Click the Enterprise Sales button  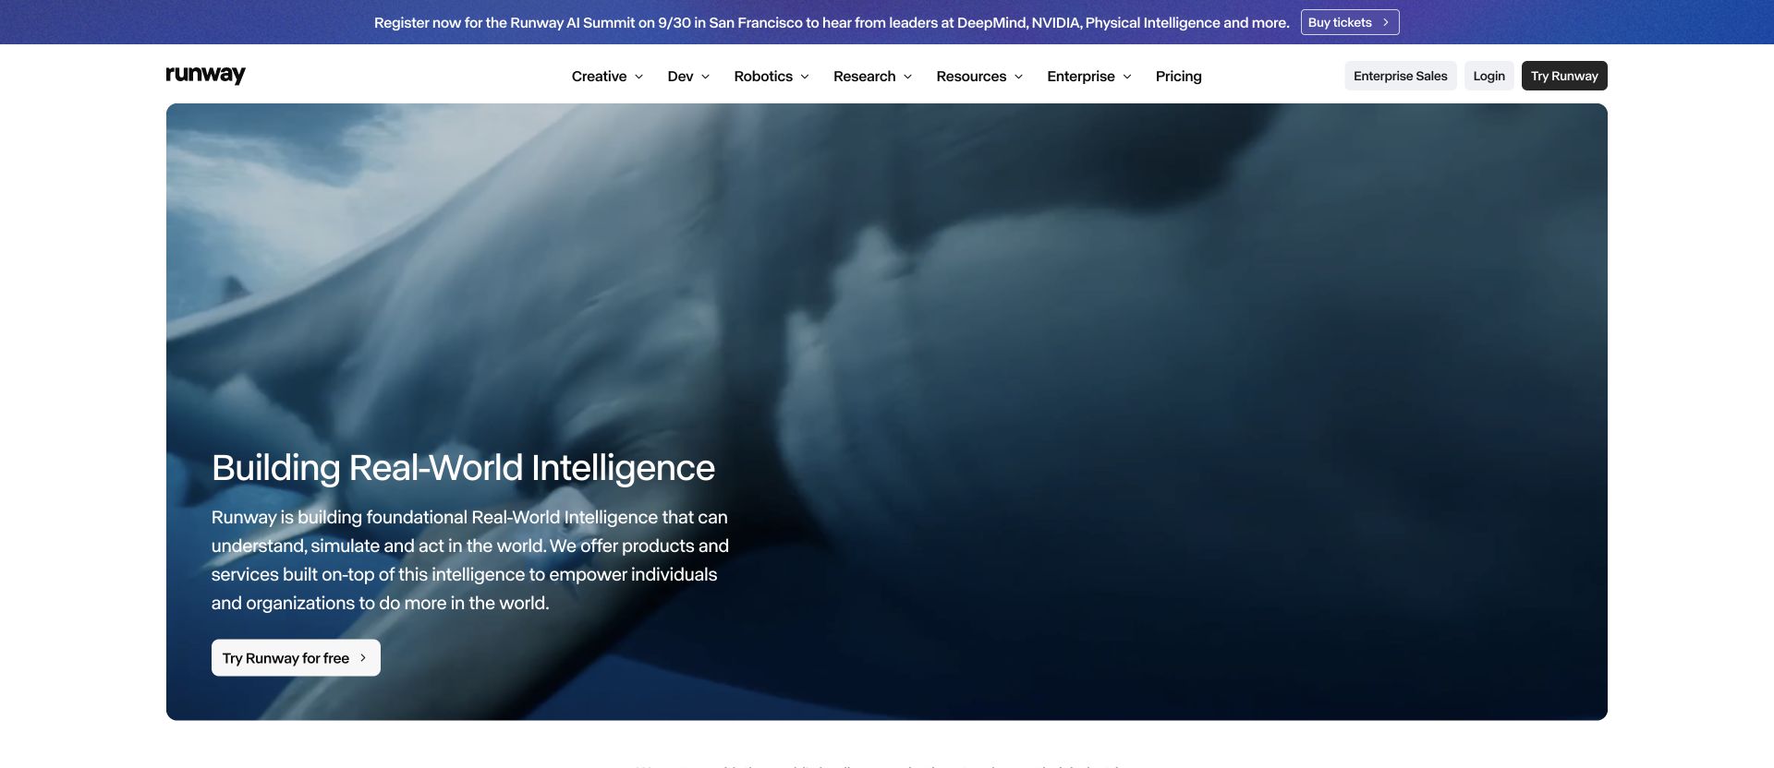(1400, 76)
